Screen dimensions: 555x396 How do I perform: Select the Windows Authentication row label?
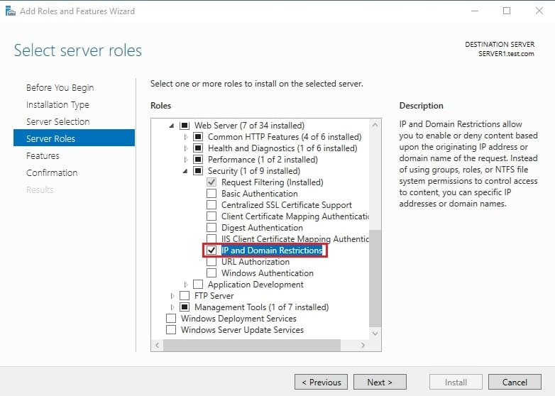click(x=268, y=273)
